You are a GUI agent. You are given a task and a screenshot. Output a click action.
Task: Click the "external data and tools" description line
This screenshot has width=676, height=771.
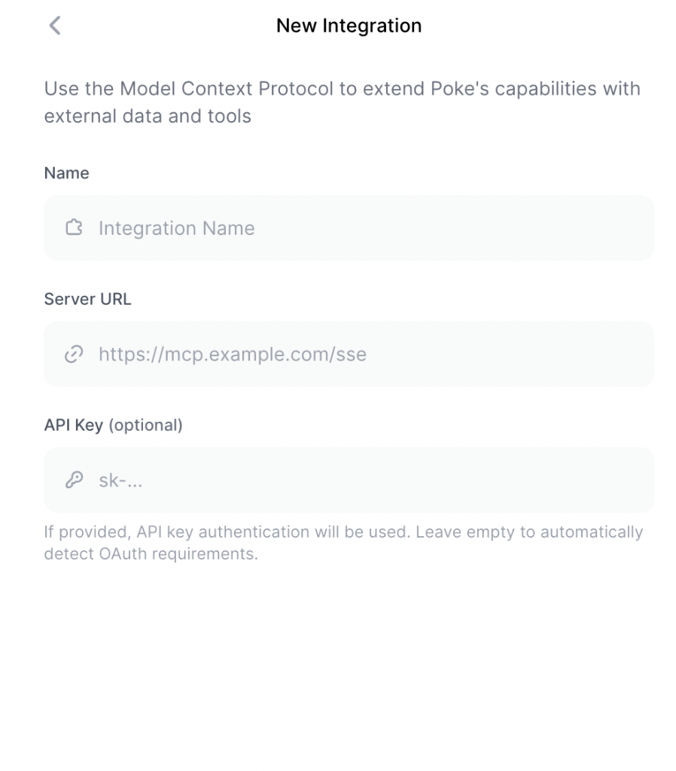pyautogui.click(x=148, y=117)
